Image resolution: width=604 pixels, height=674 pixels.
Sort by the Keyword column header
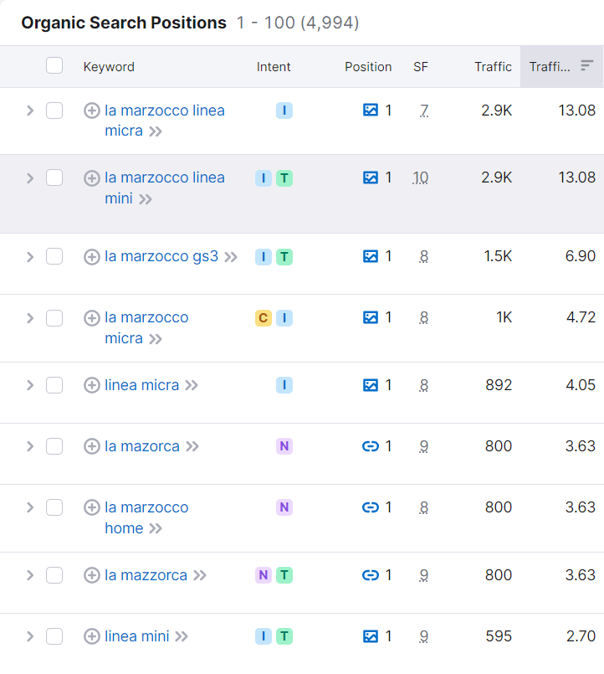click(x=109, y=67)
